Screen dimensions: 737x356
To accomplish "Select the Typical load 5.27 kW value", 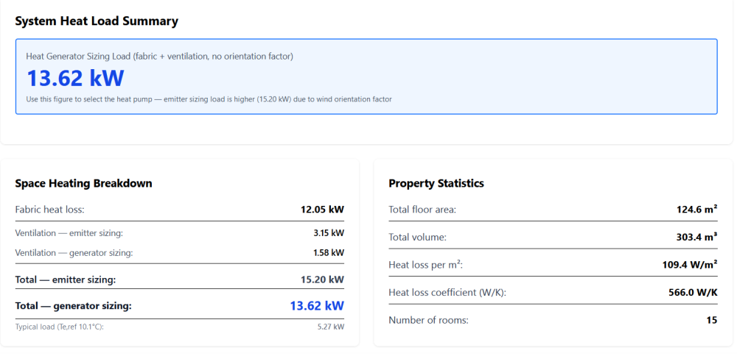I will [330, 327].
